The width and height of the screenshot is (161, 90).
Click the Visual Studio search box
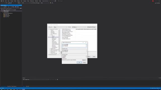49,1
